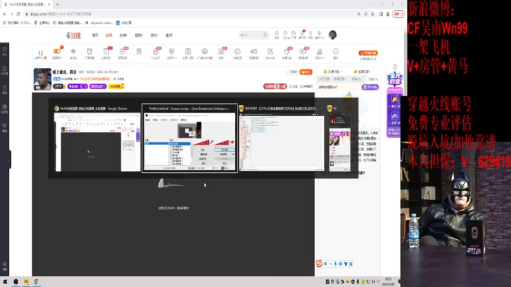Open the YY icon on taskbar
The image size is (511, 287).
(x=26, y=281)
